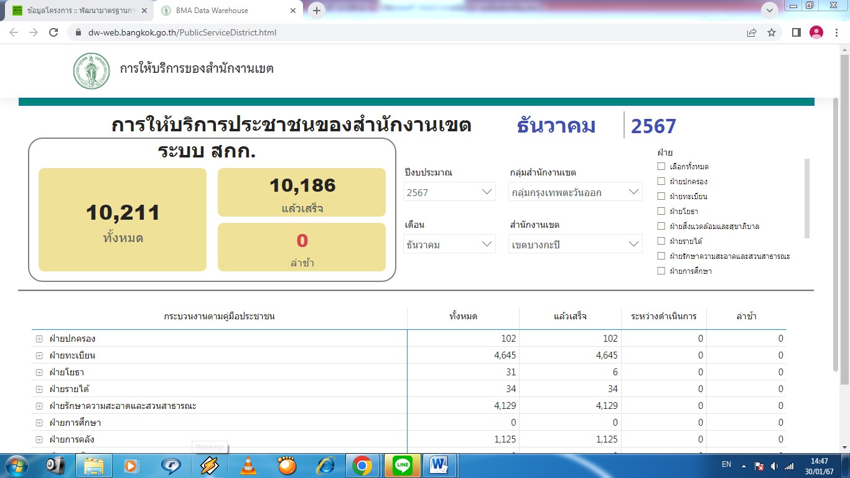Screen dimensions: 850x478
Task: Reload the page with the browser refresh icon
Action: 54,32
